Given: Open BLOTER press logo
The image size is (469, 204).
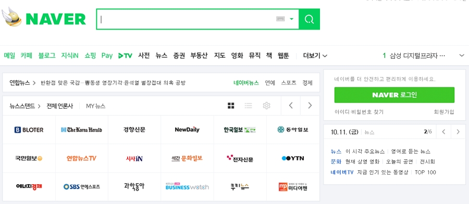Looking at the screenshot, I should coord(29,130).
